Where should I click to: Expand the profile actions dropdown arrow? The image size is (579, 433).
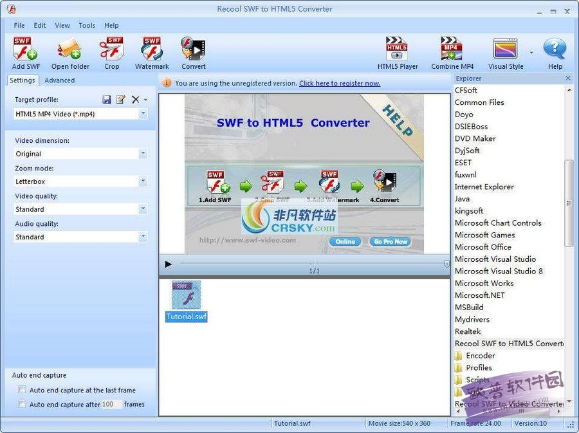(x=145, y=100)
